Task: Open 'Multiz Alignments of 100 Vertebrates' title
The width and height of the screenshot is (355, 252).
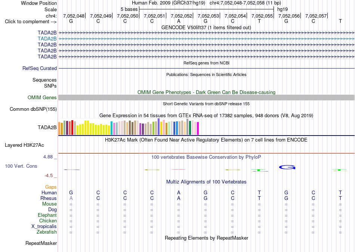Action: (206, 182)
